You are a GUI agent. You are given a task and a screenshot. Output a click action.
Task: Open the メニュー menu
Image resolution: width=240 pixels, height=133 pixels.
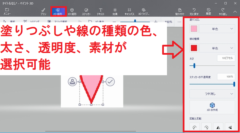pos(7,12)
